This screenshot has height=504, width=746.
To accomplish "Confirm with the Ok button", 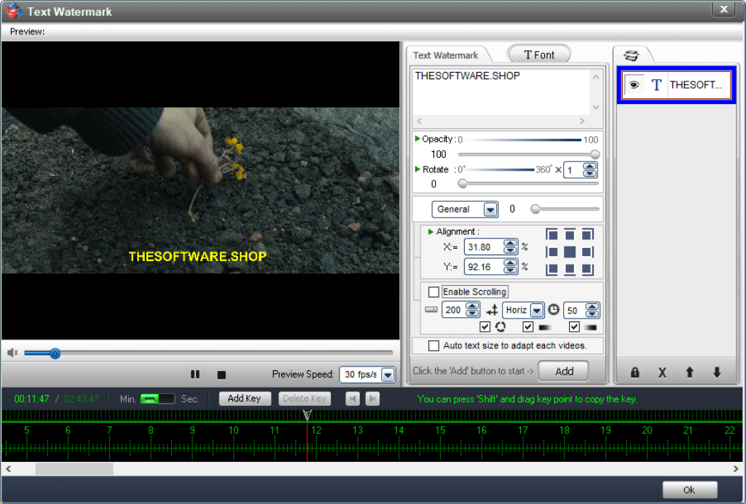I will click(x=689, y=490).
